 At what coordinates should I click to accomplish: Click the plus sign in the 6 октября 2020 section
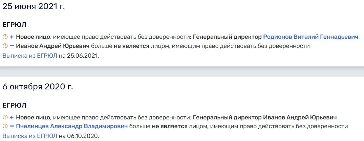tap(12, 117)
